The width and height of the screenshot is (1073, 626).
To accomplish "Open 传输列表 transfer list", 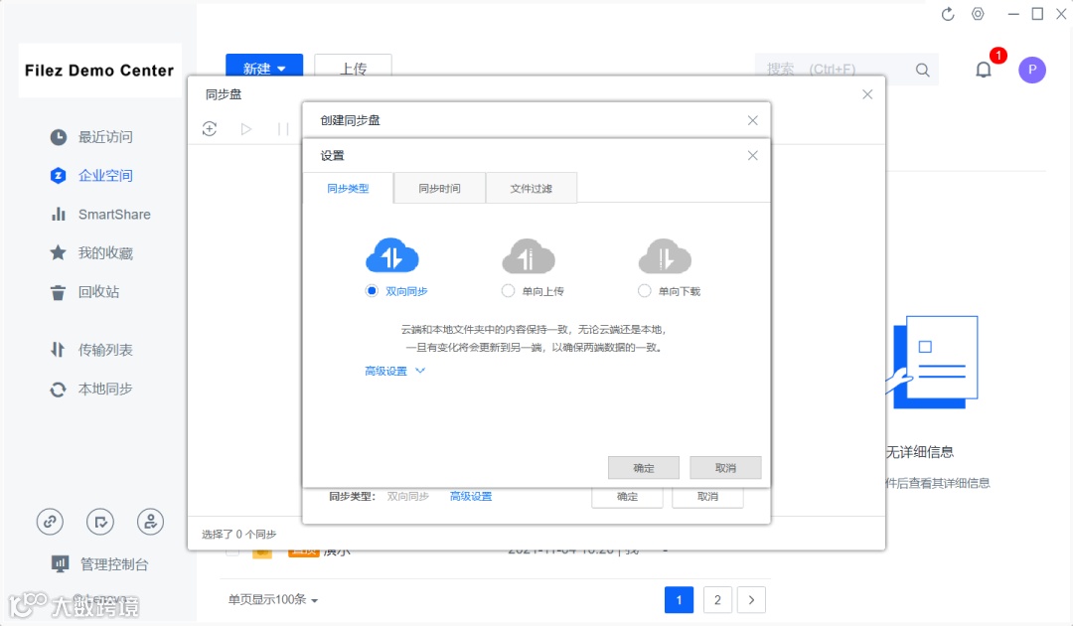I will click(91, 351).
